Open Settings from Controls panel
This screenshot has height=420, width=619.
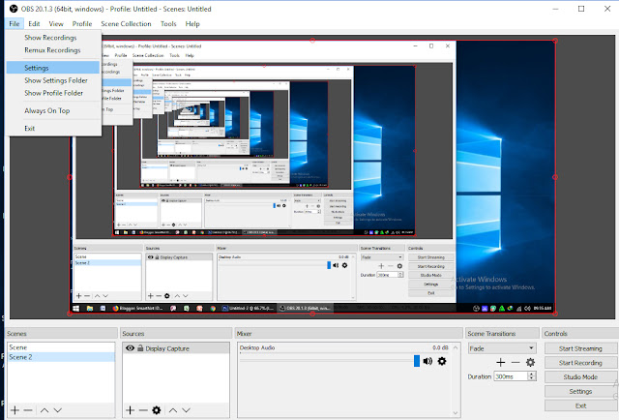tap(580, 391)
